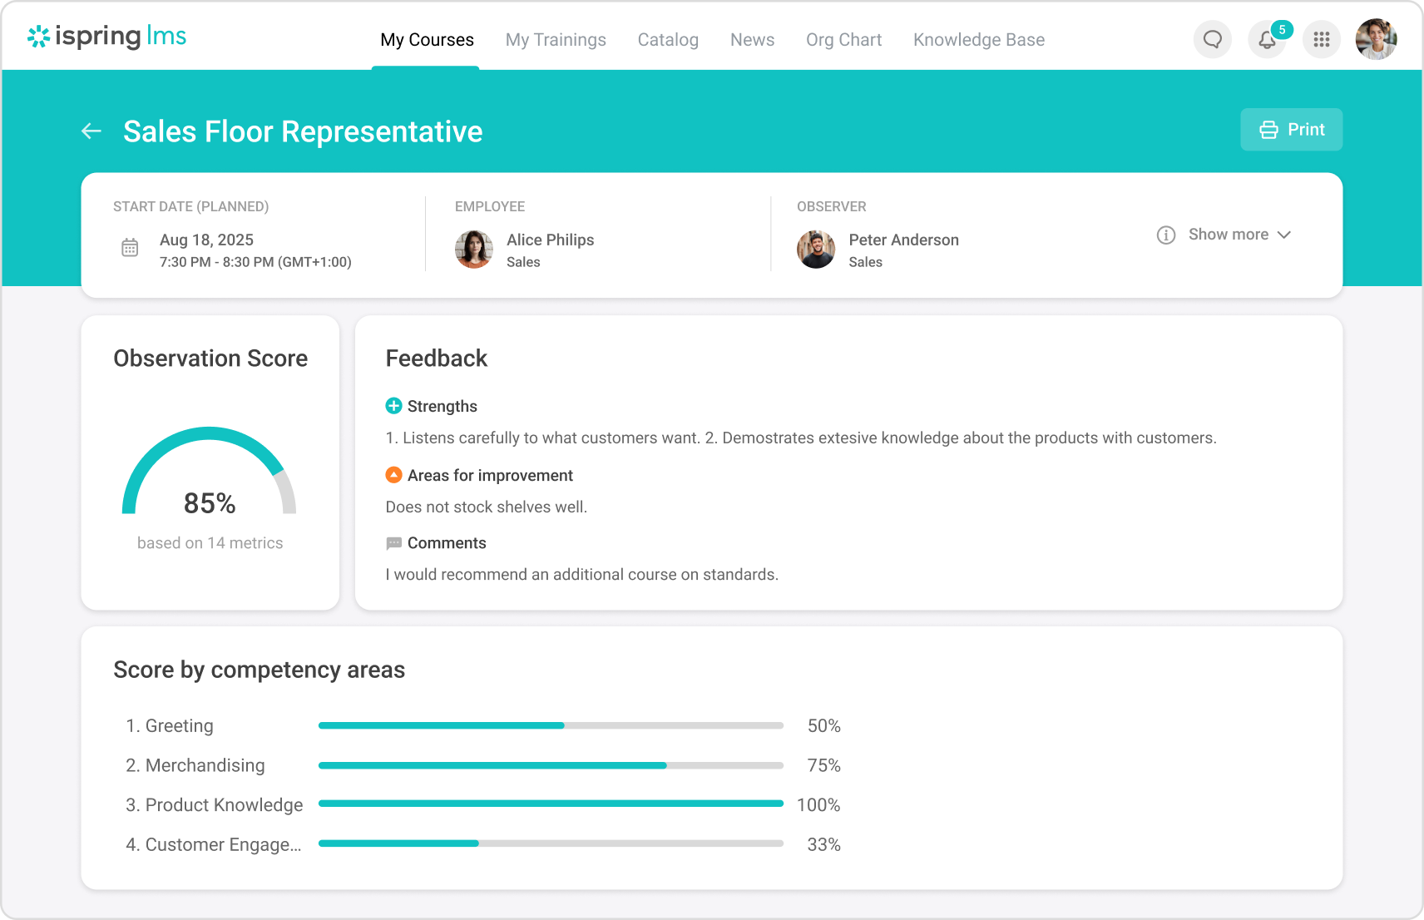
Task: Click the orange Areas for improvement icon
Action: 394,475
